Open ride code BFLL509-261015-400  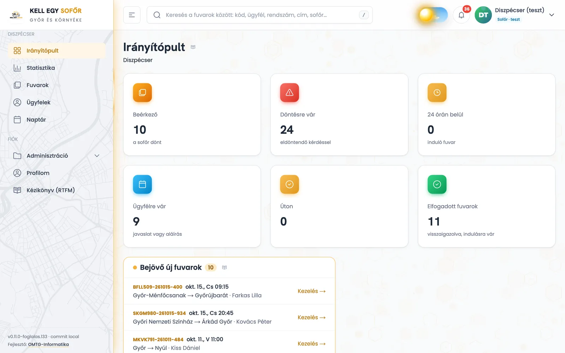click(157, 287)
